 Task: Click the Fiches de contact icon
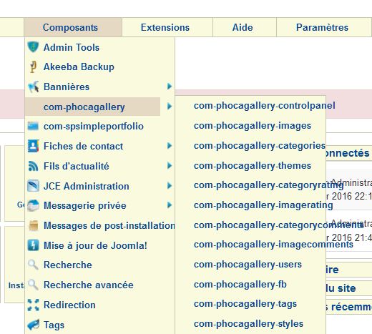point(33,146)
